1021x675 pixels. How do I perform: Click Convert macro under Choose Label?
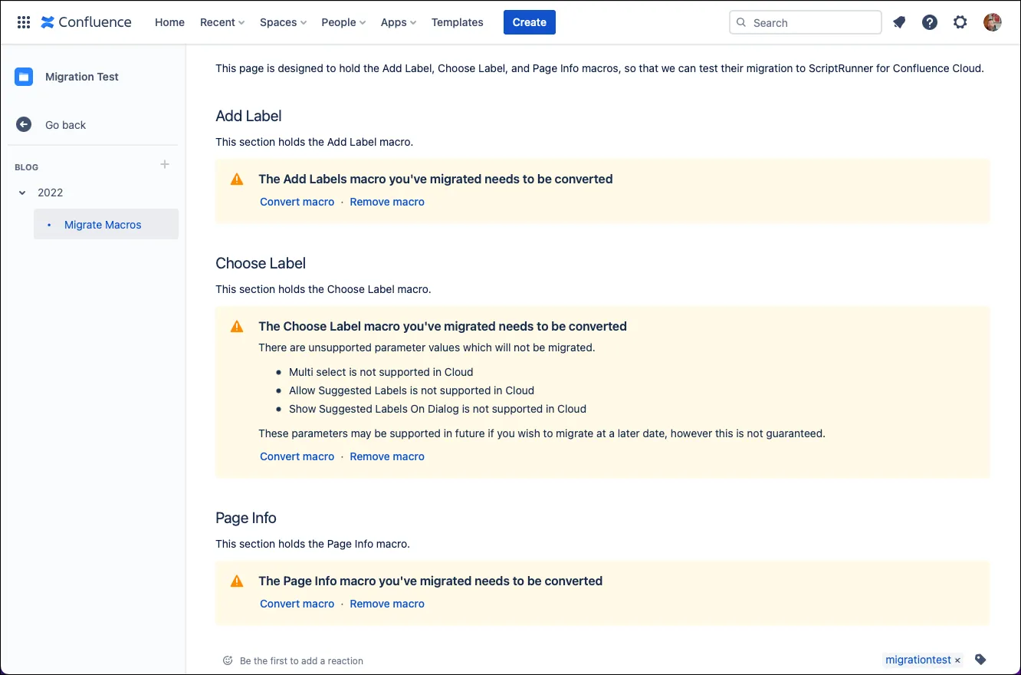pos(297,456)
